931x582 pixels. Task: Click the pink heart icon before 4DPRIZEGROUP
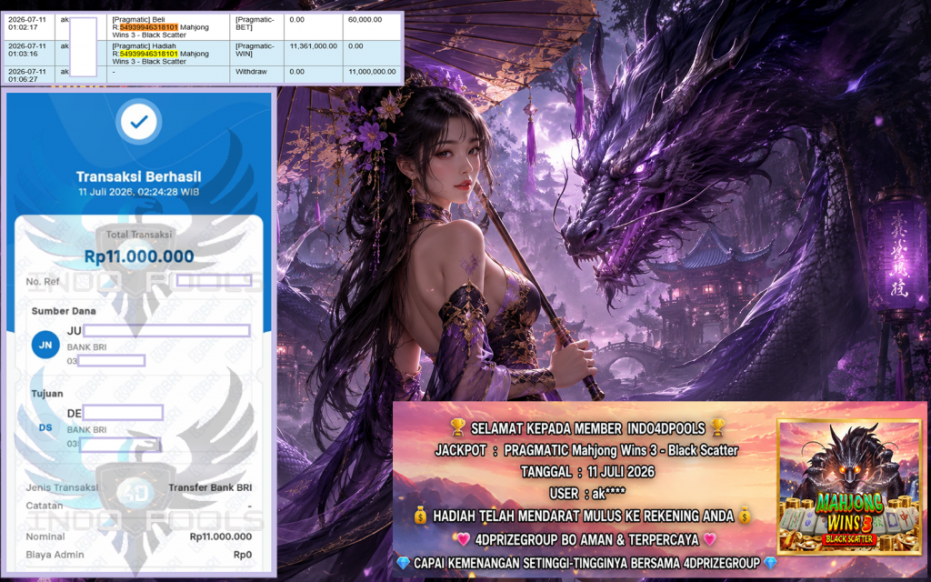point(463,539)
